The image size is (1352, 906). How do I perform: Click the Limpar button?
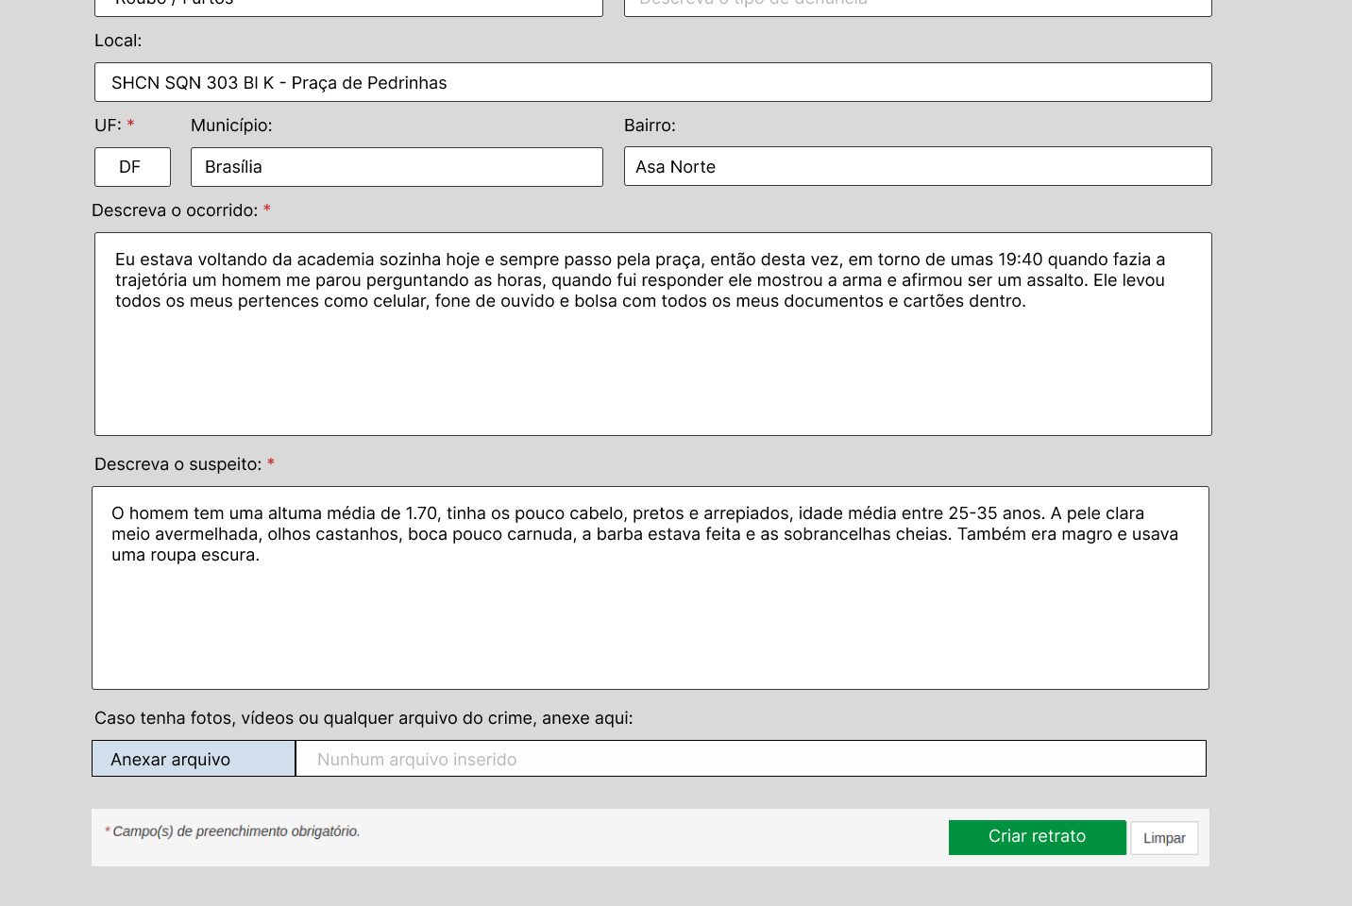pyautogui.click(x=1164, y=838)
